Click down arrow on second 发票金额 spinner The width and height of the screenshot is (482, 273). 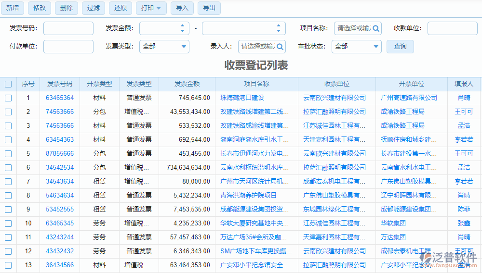coord(279,31)
